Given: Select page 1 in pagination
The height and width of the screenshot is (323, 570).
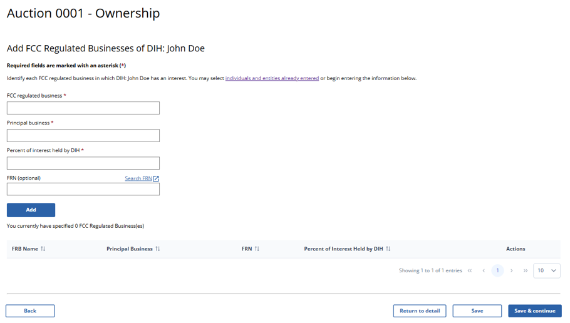Looking at the screenshot, I should point(497,271).
